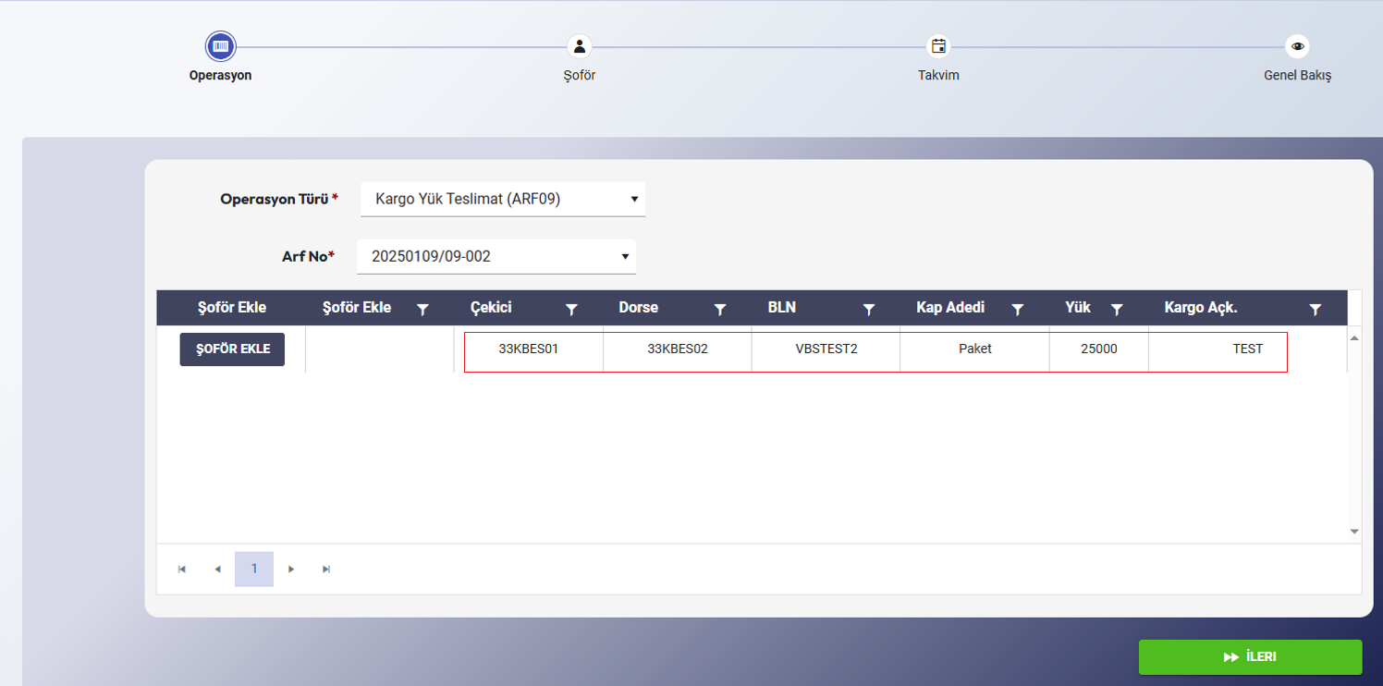This screenshot has width=1383, height=686.
Task: Filter the Kap Adedi column
Action: tap(1018, 310)
